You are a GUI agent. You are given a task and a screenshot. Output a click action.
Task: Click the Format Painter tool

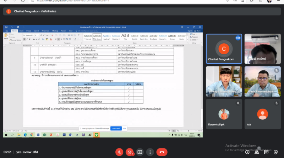tap(15, 40)
